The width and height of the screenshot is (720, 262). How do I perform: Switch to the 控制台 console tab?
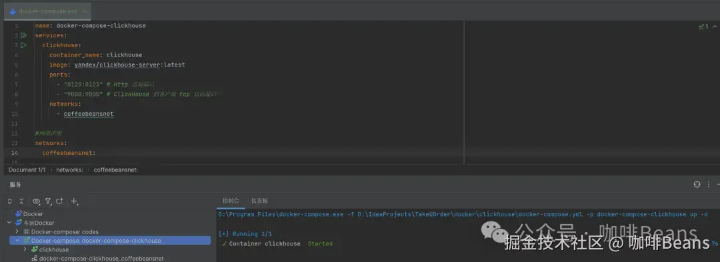click(x=231, y=201)
